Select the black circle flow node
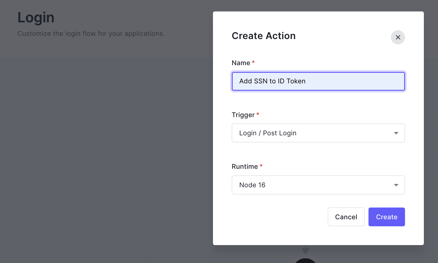This screenshot has width=438, height=263. click(305, 261)
